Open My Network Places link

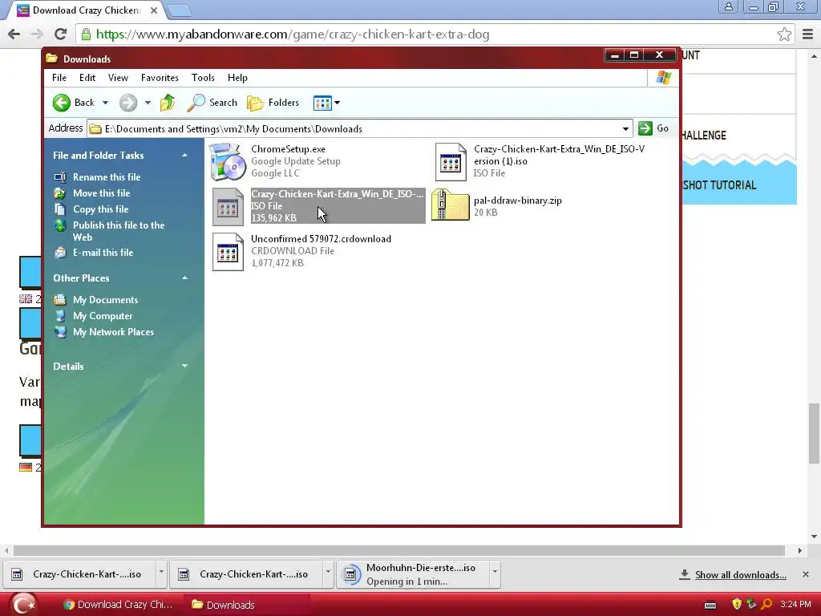(x=113, y=332)
